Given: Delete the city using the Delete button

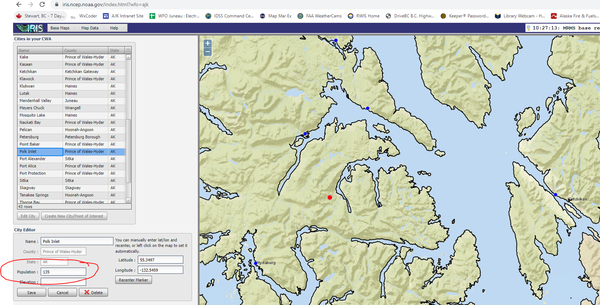Looking at the screenshot, I should [x=93, y=293].
